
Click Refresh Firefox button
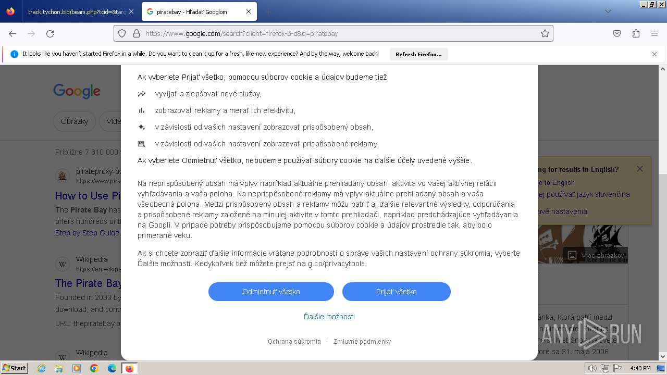click(418, 54)
